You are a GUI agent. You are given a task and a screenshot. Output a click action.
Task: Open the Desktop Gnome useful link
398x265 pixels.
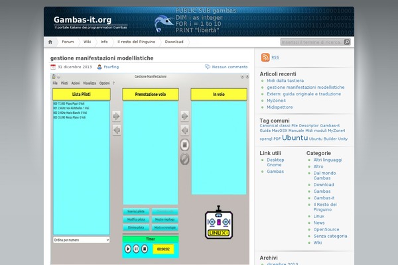(x=275, y=162)
